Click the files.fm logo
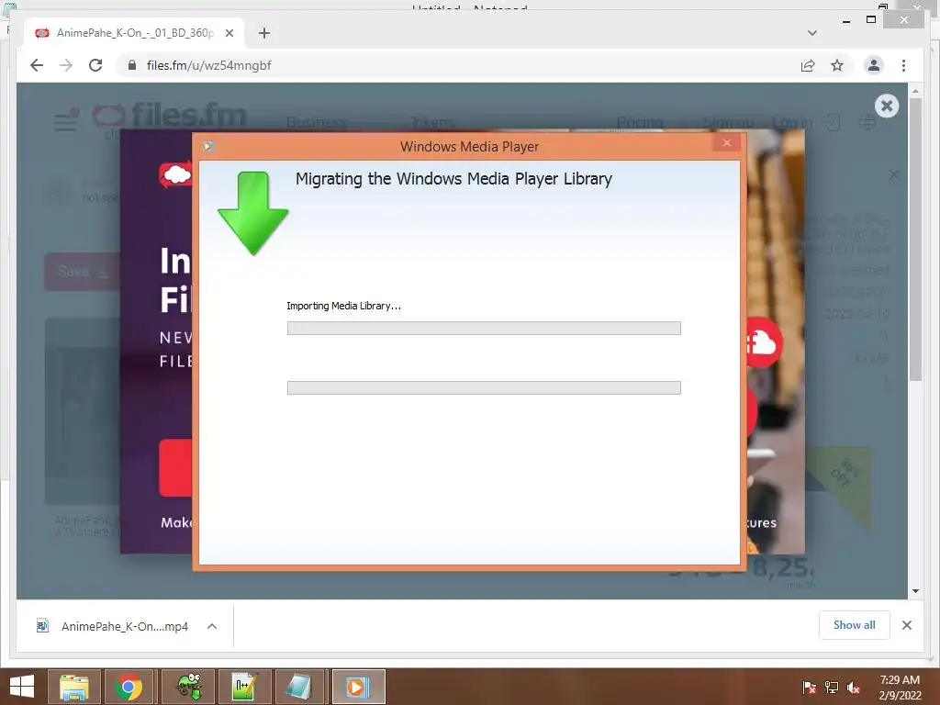The height and width of the screenshot is (705, 940). (169, 116)
